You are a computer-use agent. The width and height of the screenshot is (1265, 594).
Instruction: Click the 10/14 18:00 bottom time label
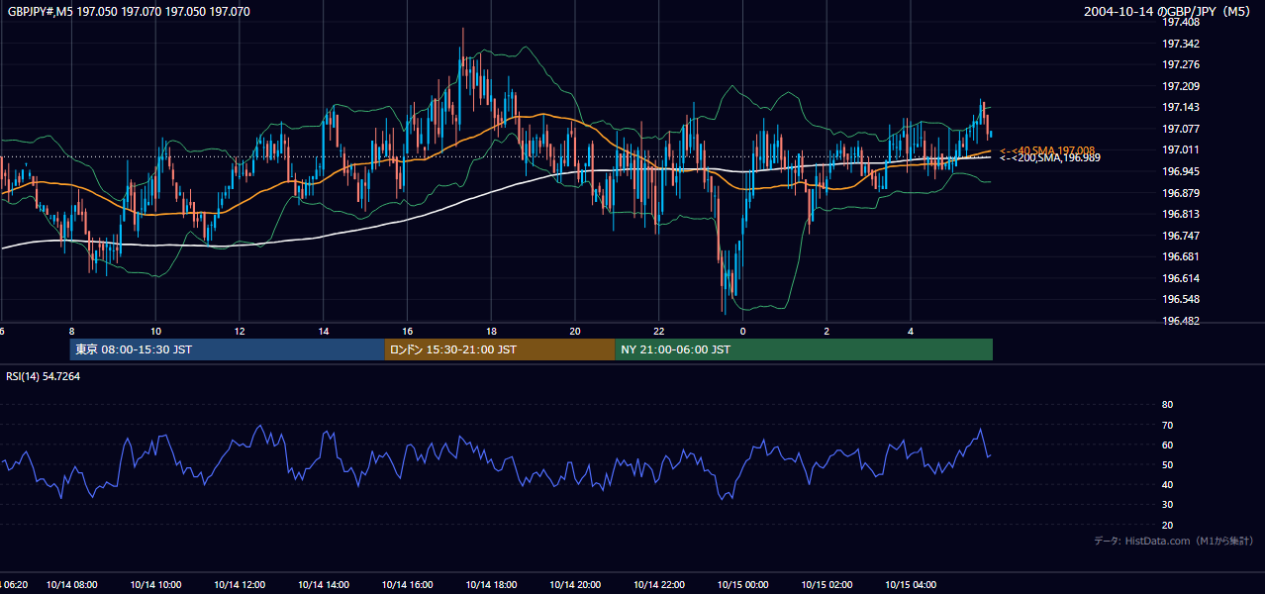[491, 584]
